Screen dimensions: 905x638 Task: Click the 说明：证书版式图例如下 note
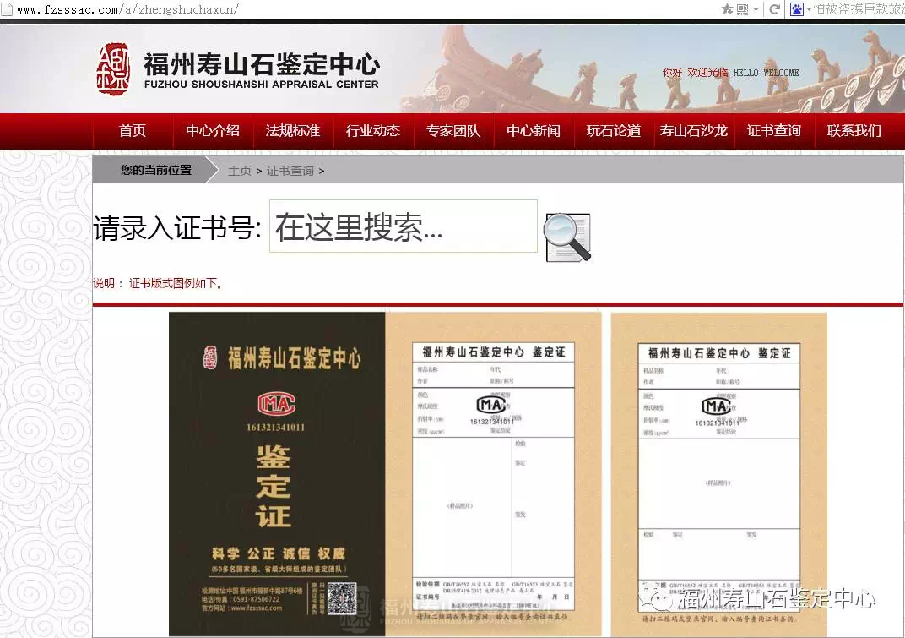[160, 283]
